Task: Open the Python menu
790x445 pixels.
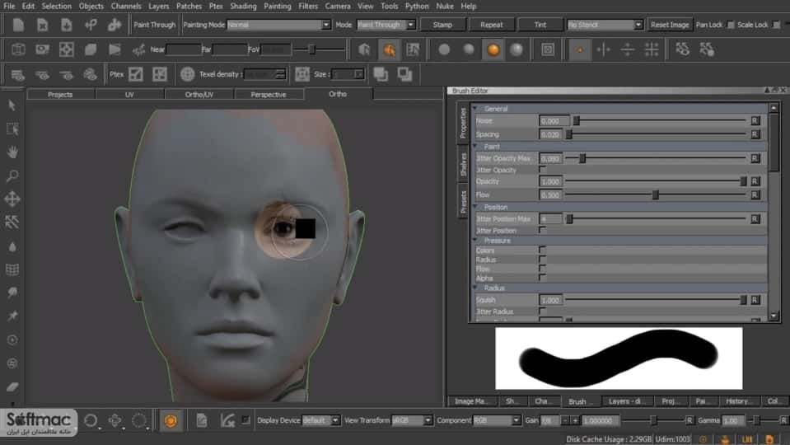Action: (417, 6)
